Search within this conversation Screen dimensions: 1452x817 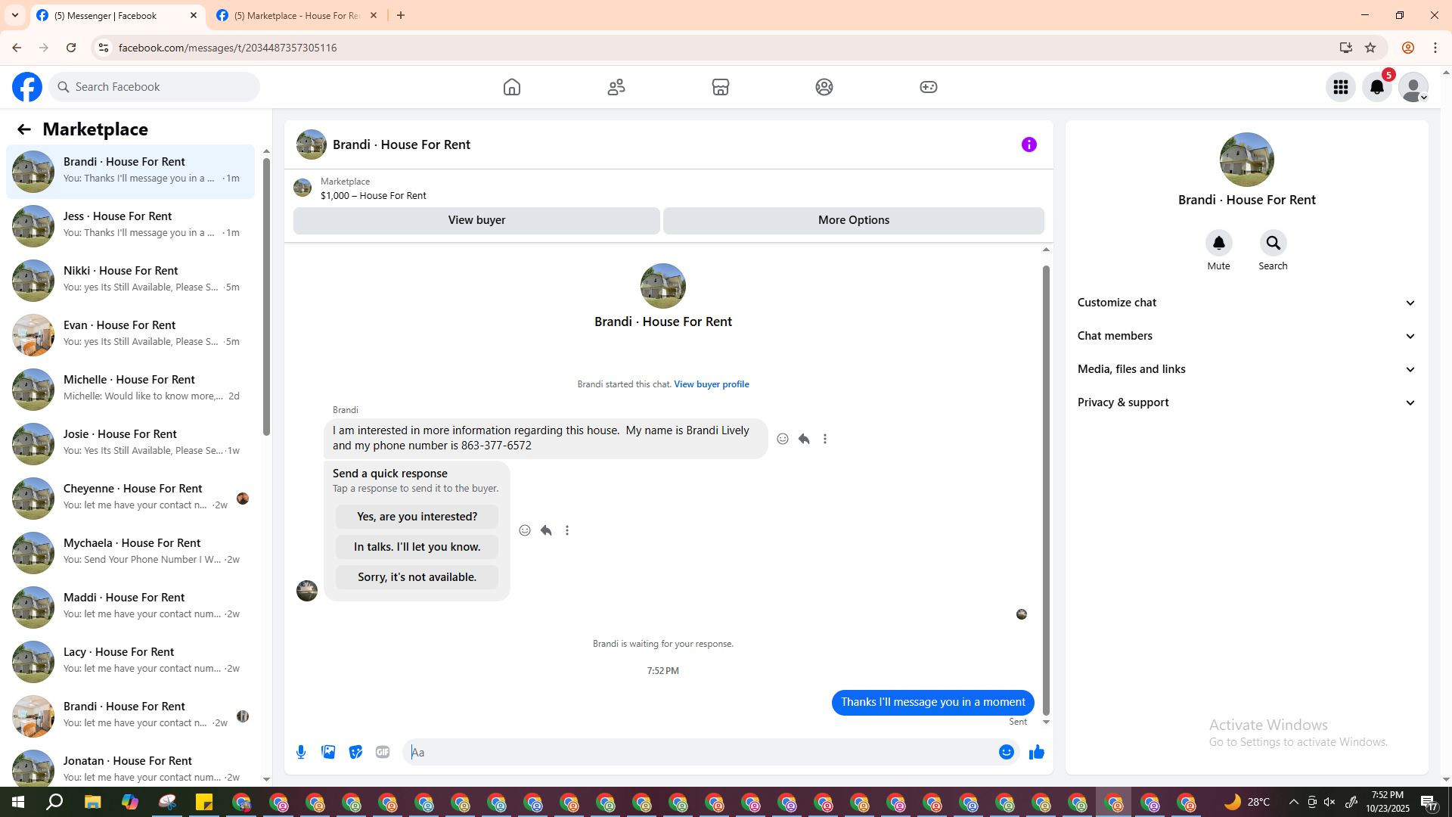[1273, 244]
